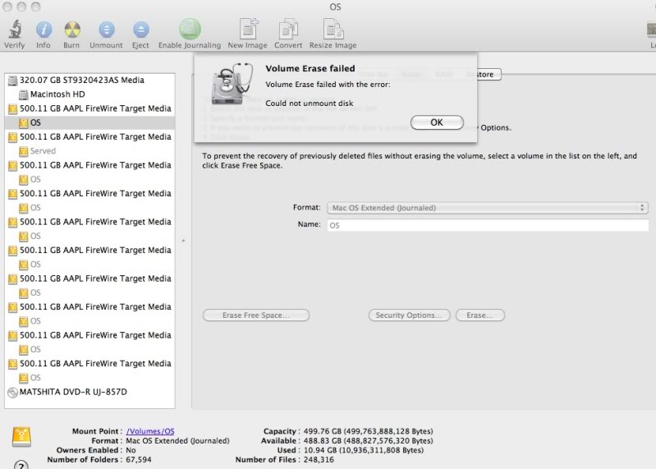The height and width of the screenshot is (469, 656).
Task: Click Number of Folders value 67,594
Action: (x=139, y=459)
